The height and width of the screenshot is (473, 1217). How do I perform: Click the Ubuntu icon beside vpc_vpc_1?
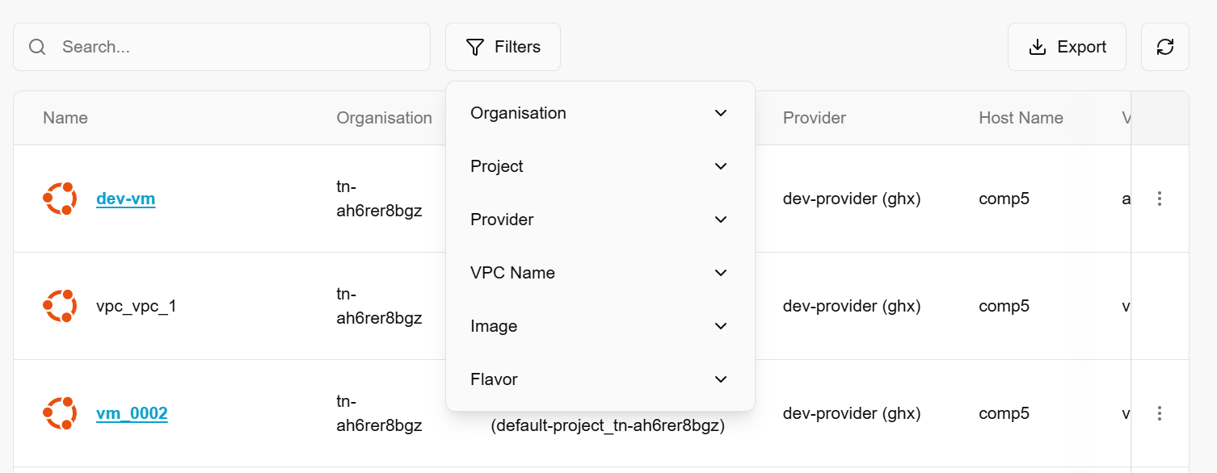[x=60, y=306]
